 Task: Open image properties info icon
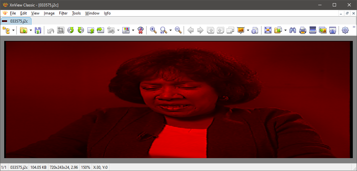click(255, 30)
